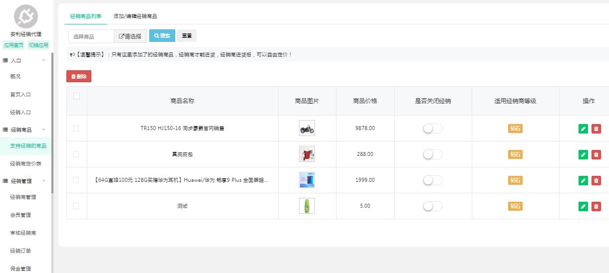This screenshot has width=609, height=273.
Task: Switch to 添加/编辑经销商品 tab
Action: pyautogui.click(x=135, y=16)
